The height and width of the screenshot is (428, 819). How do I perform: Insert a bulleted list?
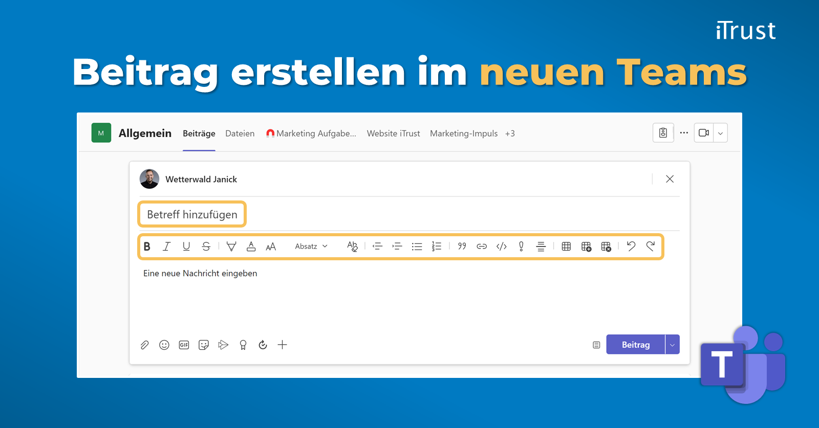coord(417,246)
